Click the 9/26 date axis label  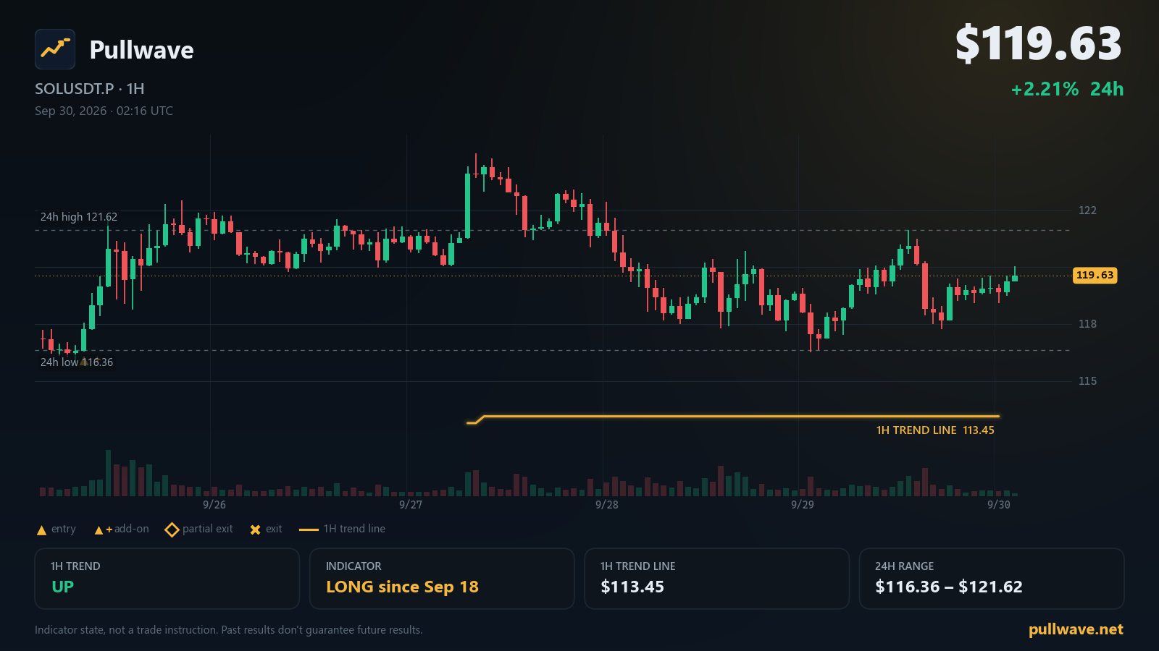click(x=214, y=505)
